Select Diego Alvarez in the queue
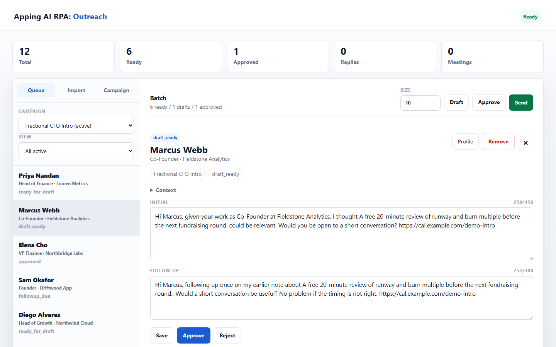 coord(76,323)
